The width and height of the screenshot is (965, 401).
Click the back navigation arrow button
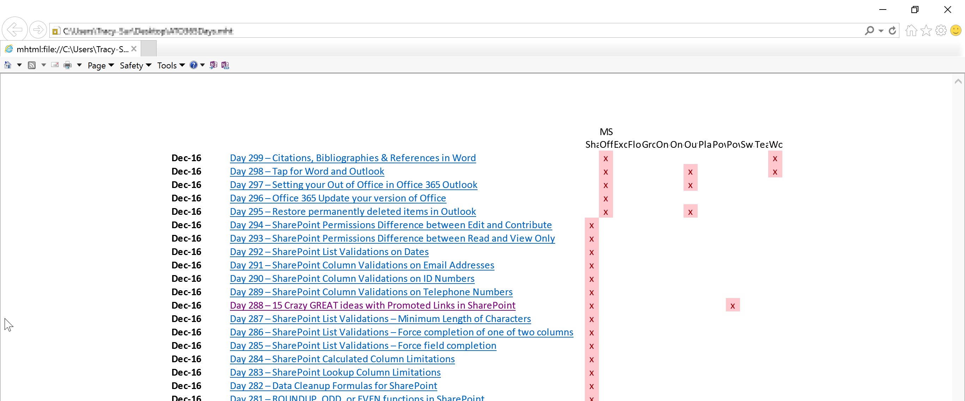tap(14, 30)
